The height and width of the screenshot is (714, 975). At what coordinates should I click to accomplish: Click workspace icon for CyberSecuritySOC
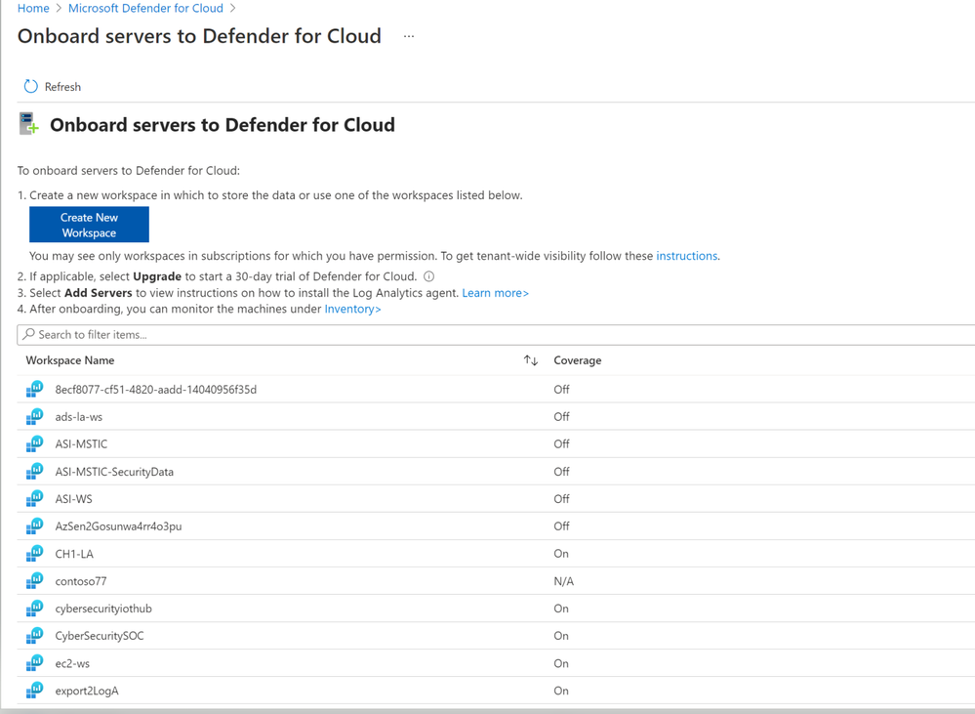click(35, 636)
